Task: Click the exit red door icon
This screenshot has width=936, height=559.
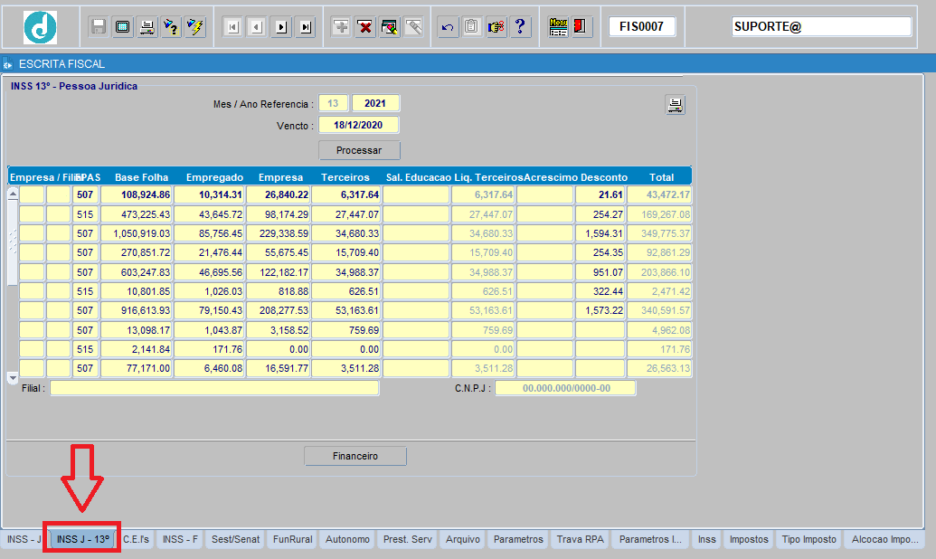Action: 582,26
